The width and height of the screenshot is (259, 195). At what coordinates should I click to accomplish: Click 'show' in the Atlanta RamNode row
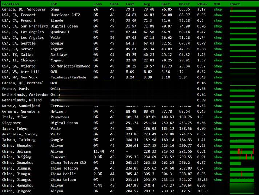[218, 66]
